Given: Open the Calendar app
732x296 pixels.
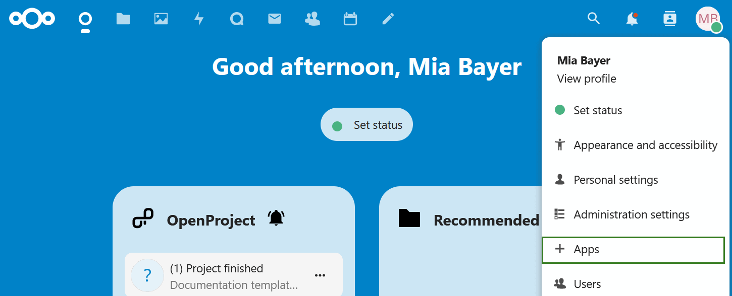Looking at the screenshot, I should (x=350, y=19).
